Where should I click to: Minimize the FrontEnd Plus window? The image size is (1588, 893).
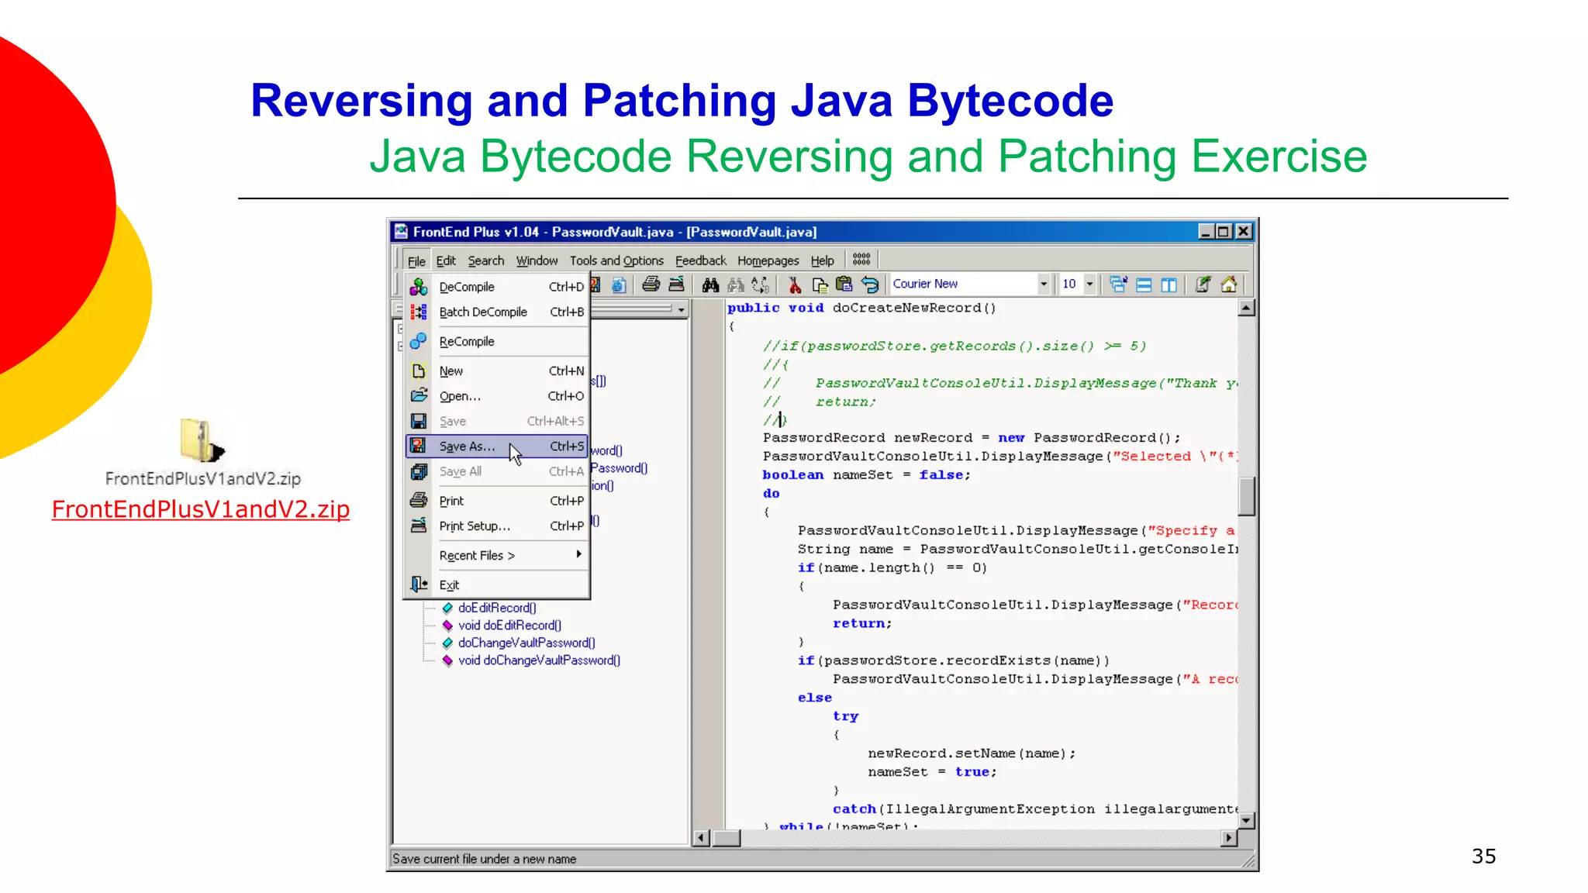click(1207, 232)
